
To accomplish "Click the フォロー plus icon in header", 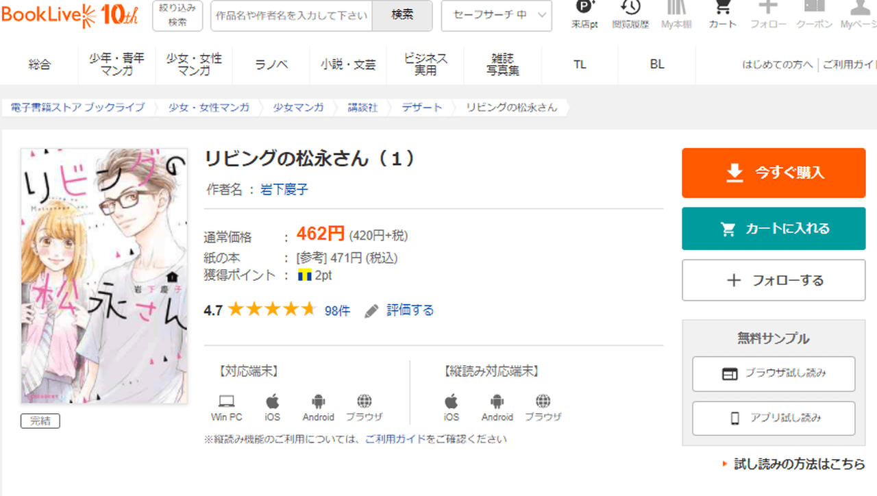I will pyautogui.click(x=768, y=10).
